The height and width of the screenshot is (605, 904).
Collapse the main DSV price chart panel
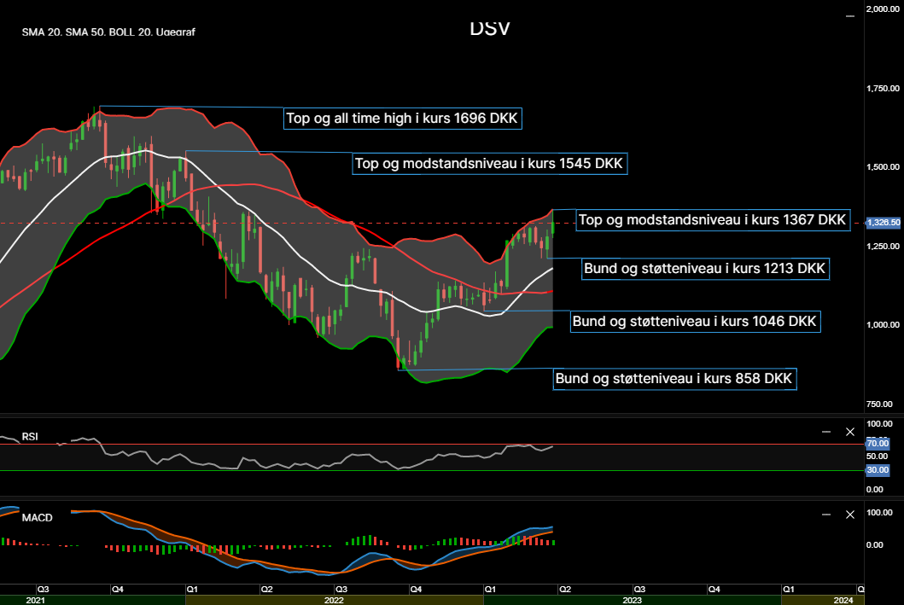coord(850,16)
